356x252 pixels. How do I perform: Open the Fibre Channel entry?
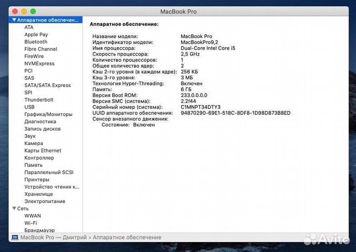click(x=41, y=49)
